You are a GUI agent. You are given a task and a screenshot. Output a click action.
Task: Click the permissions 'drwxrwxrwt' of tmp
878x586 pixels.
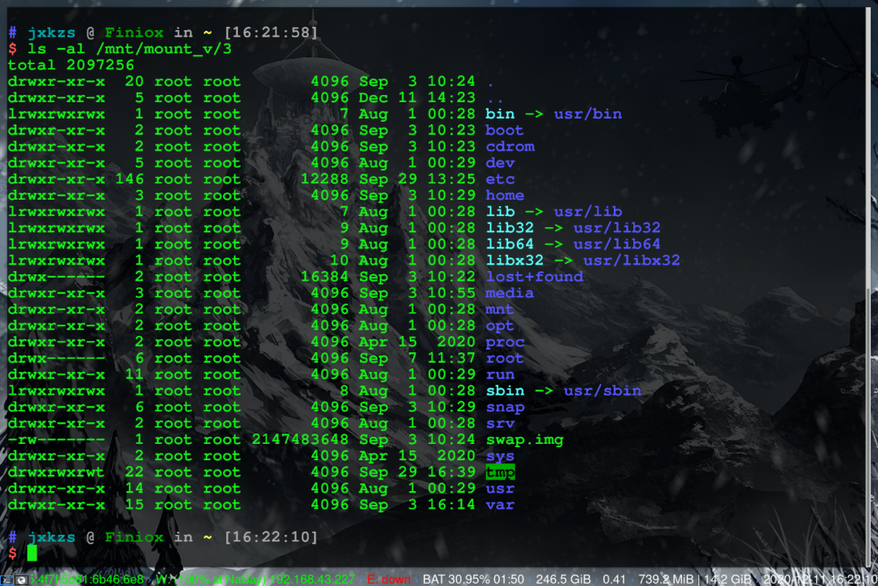coord(56,472)
